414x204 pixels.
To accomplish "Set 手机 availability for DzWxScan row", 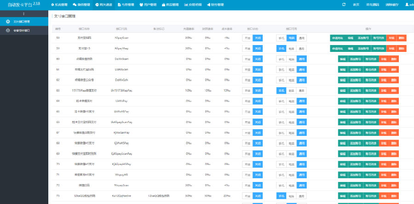I will tap(281, 59).
